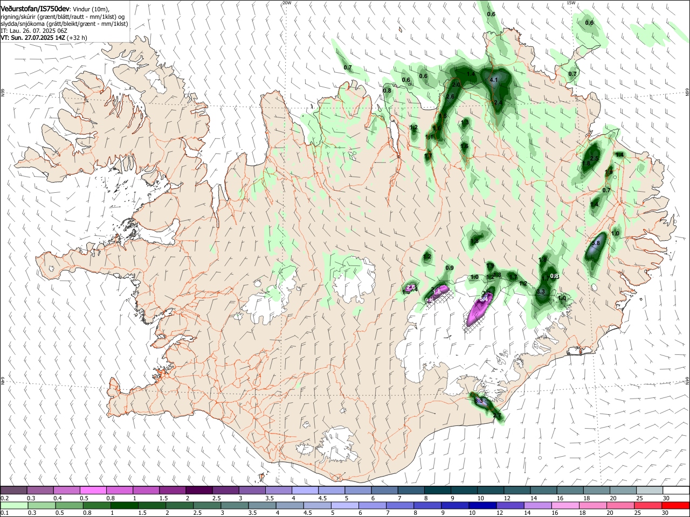690x517 pixels.
Task: Click the '64N' latitude label at the right edge
Action: point(687,380)
